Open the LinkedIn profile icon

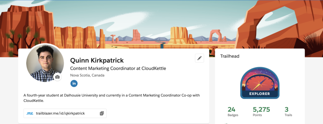[74, 84]
